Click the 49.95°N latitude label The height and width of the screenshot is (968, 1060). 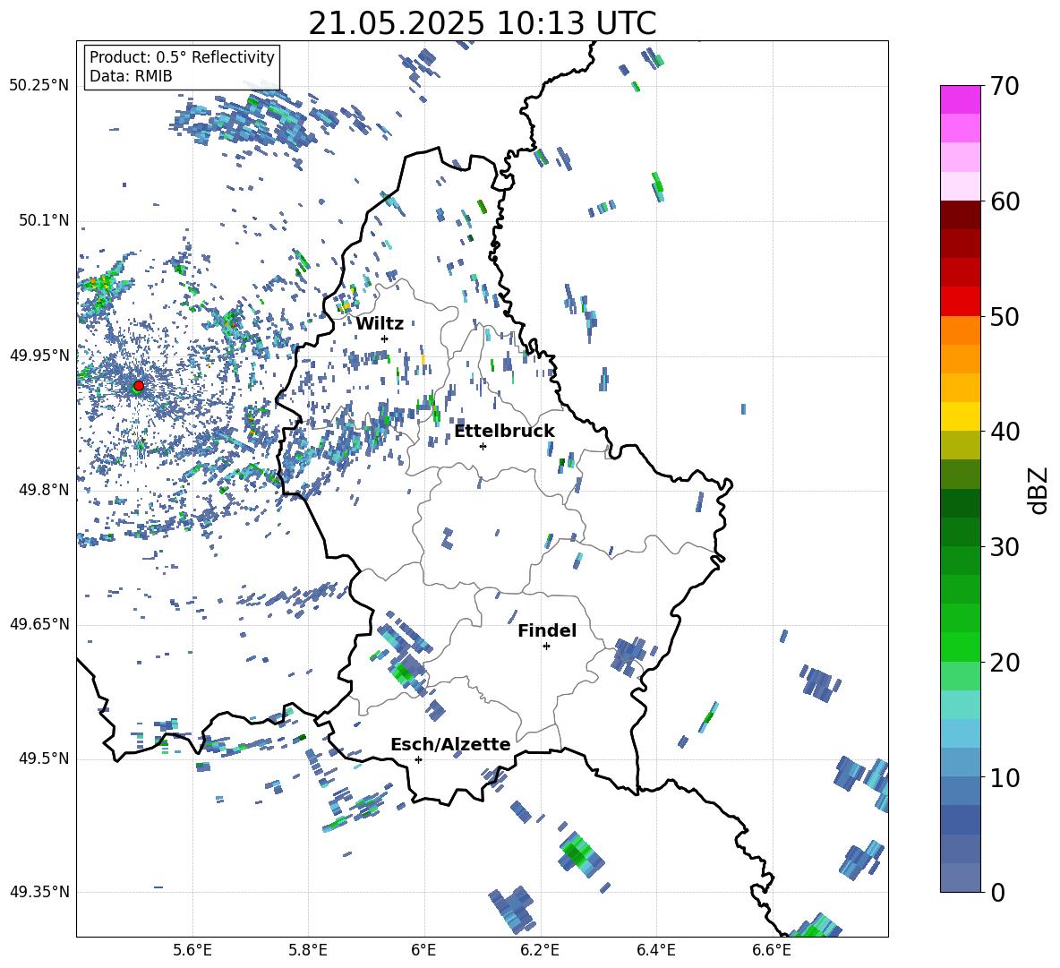(x=39, y=355)
